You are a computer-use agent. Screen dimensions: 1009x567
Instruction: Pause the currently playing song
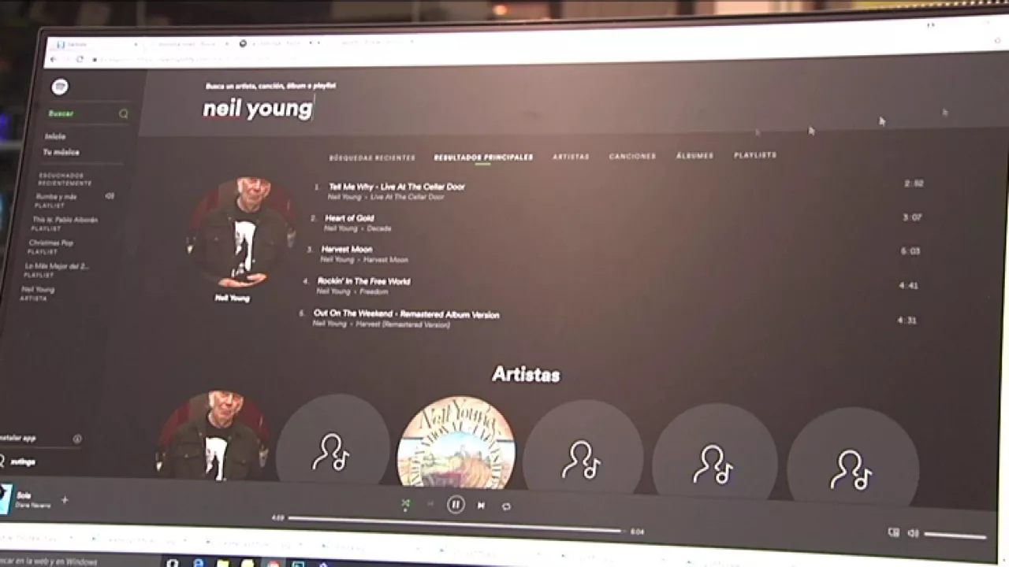456,505
